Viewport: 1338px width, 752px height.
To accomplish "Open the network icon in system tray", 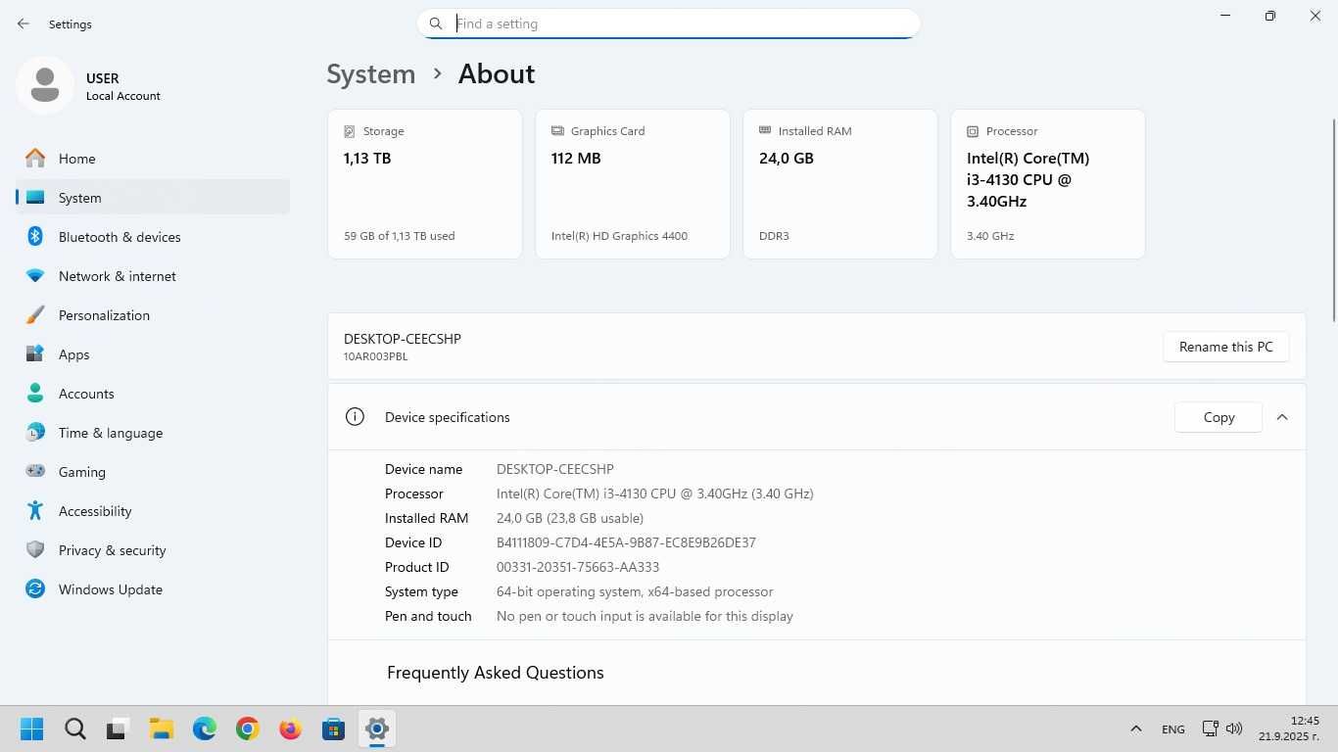I will [1211, 728].
